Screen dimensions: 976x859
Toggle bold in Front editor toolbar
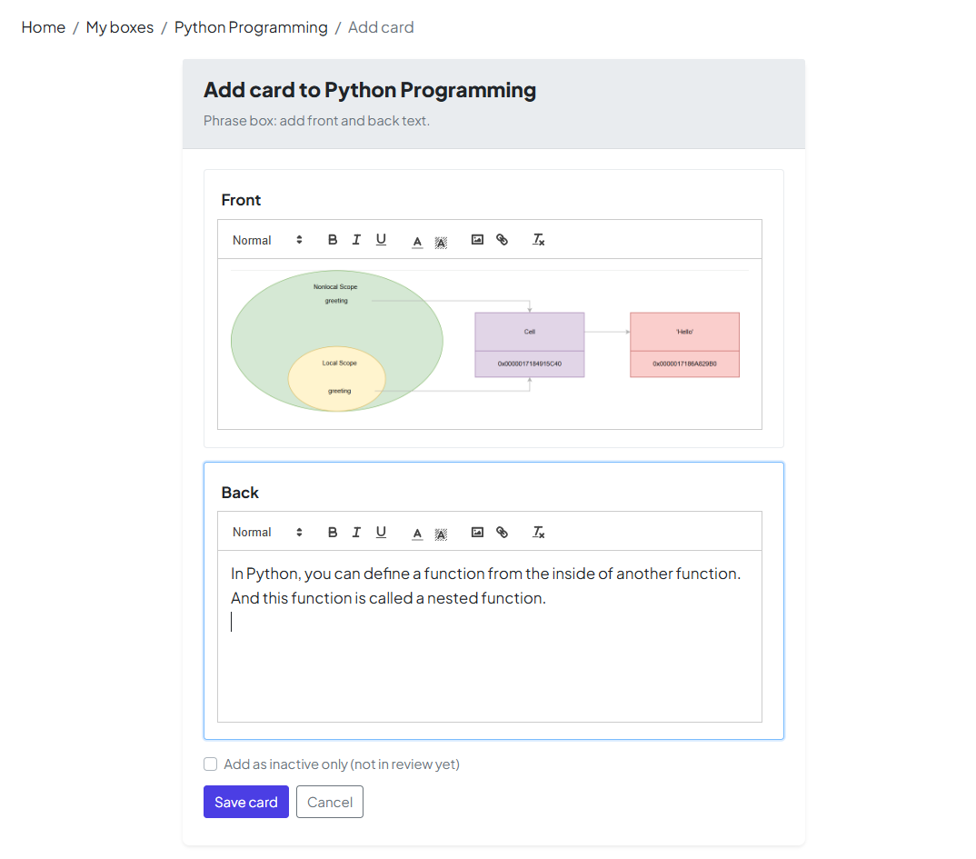[x=333, y=240]
